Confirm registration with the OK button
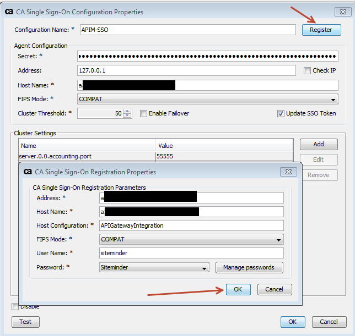This screenshot has width=355, height=336. pos(238,289)
